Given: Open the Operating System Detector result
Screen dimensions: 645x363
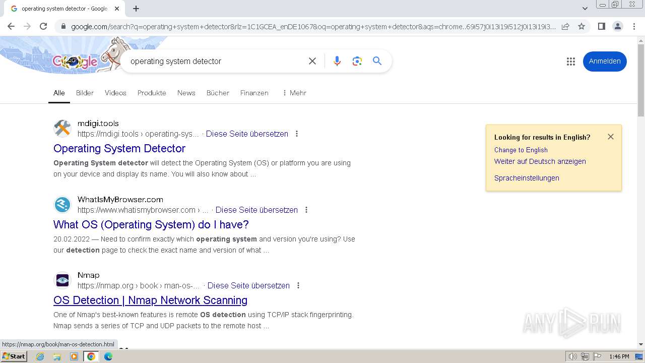Looking at the screenshot, I should [119, 148].
